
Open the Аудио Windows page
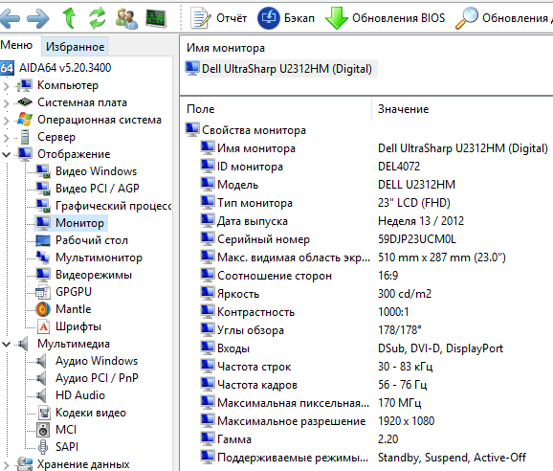coord(97,361)
